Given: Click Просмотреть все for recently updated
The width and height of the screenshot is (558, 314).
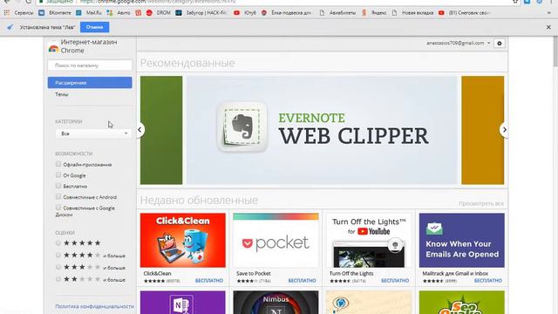Looking at the screenshot, I should (x=481, y=203).
